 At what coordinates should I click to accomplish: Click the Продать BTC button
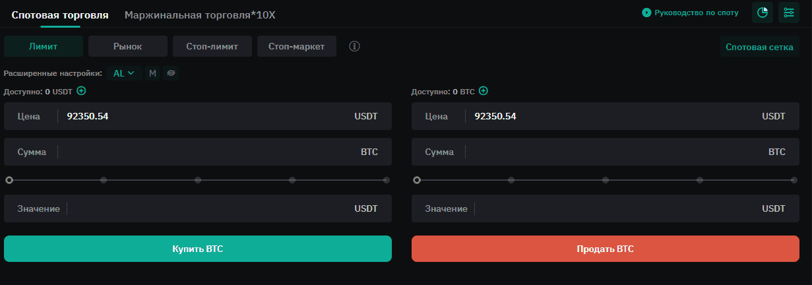pyautogui.click(x=606, y=249)
